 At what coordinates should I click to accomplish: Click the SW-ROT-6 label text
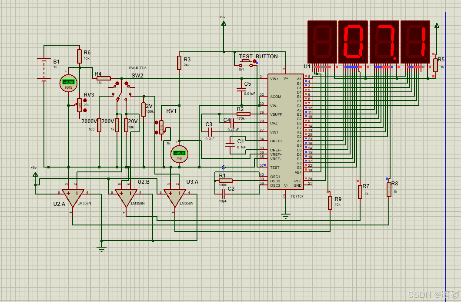click(137, 68)
